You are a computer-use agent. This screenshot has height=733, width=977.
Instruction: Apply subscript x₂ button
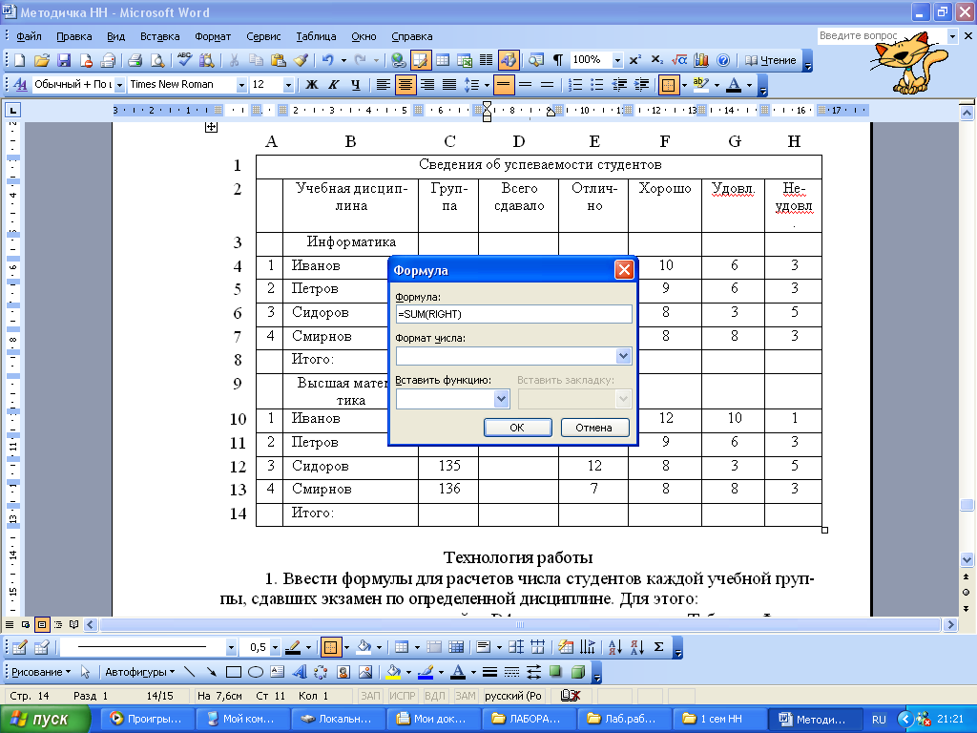656,60
